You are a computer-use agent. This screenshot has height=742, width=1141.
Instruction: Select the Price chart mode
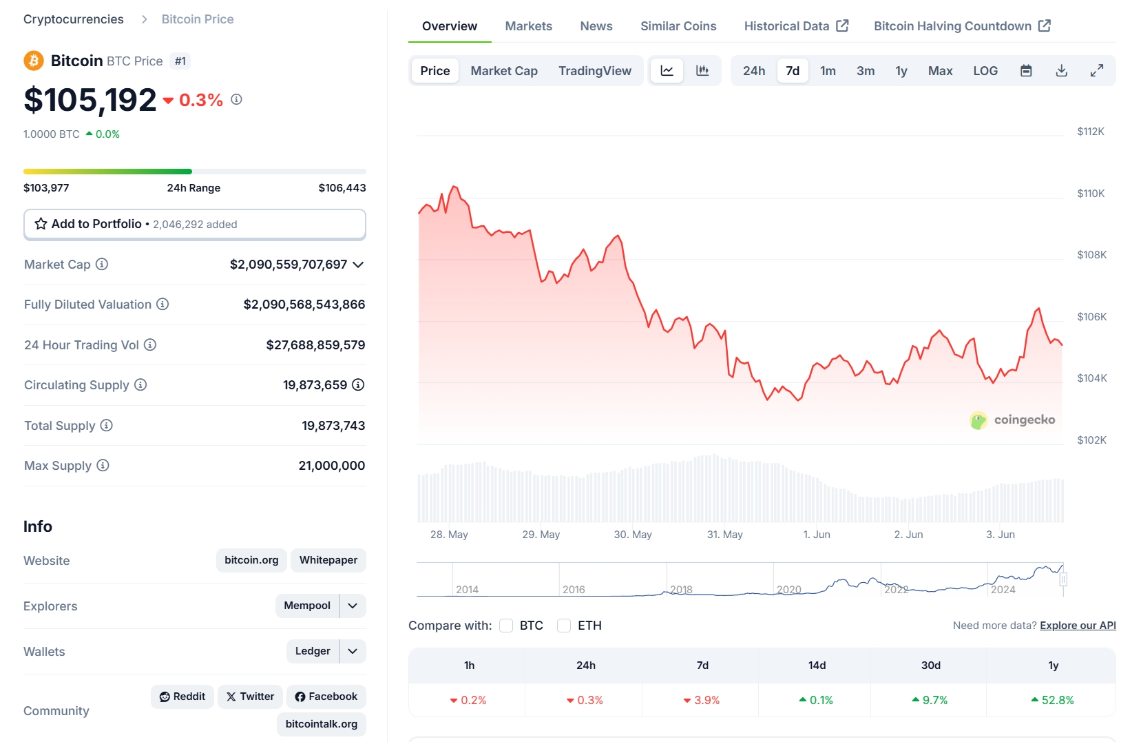click(x=435, y=70)
